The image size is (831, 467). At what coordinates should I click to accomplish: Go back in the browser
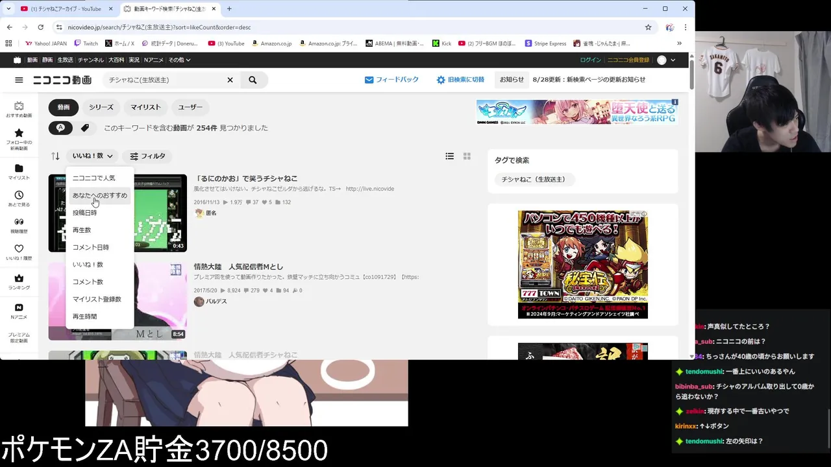(x=9, y=27)
